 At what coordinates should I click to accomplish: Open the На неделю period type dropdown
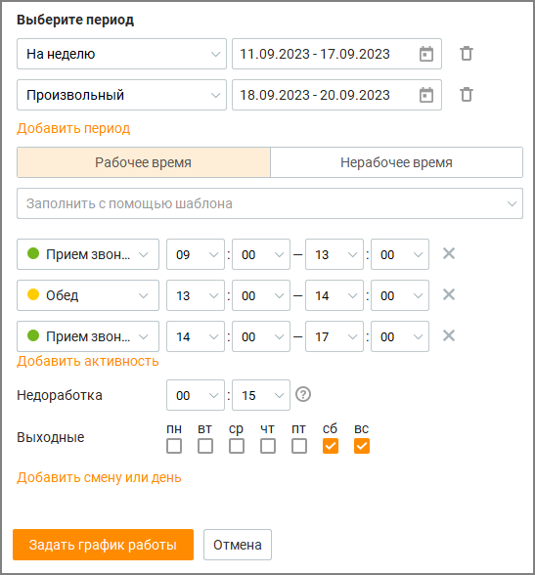[x=121, y=54]
